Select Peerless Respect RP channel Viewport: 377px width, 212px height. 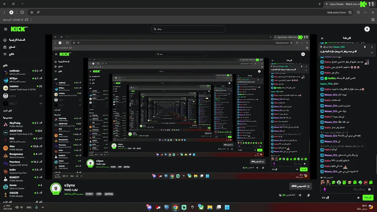[x=22, y=163]
